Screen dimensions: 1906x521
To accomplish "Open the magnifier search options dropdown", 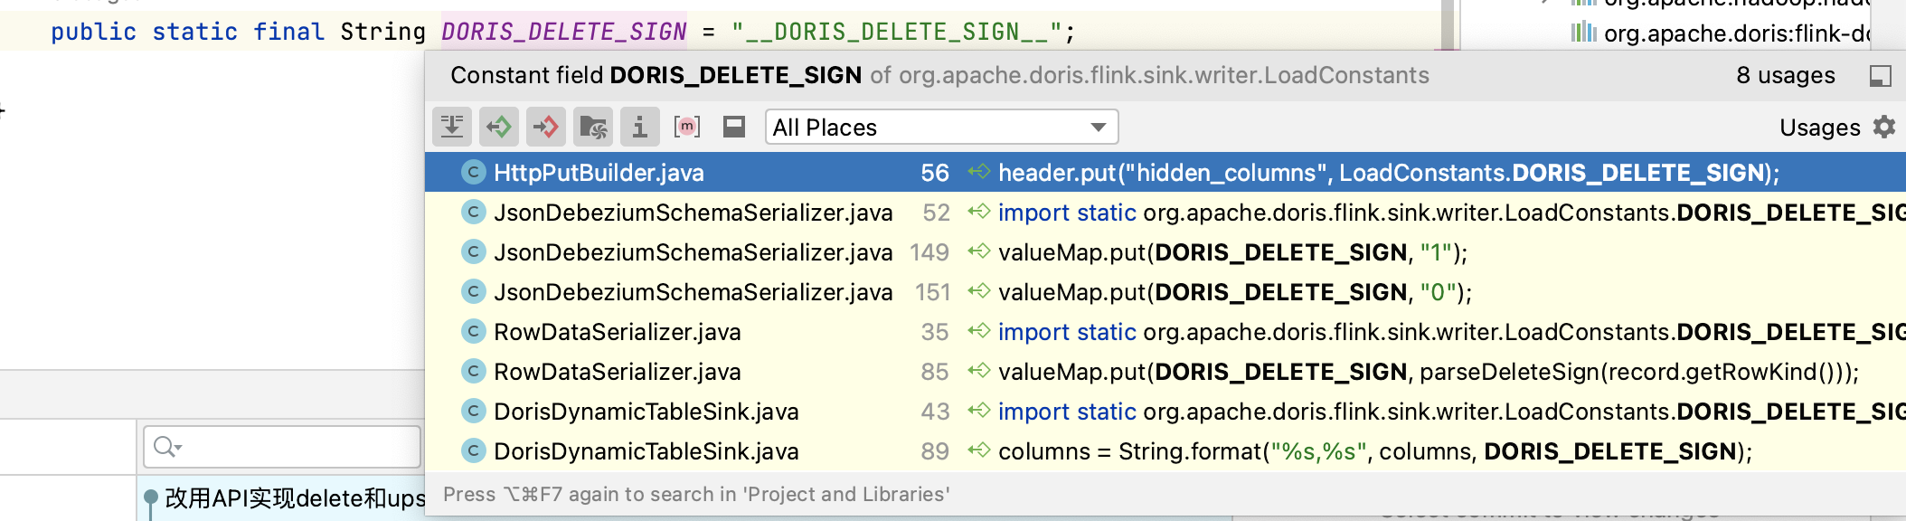I will tap(168, 447).
